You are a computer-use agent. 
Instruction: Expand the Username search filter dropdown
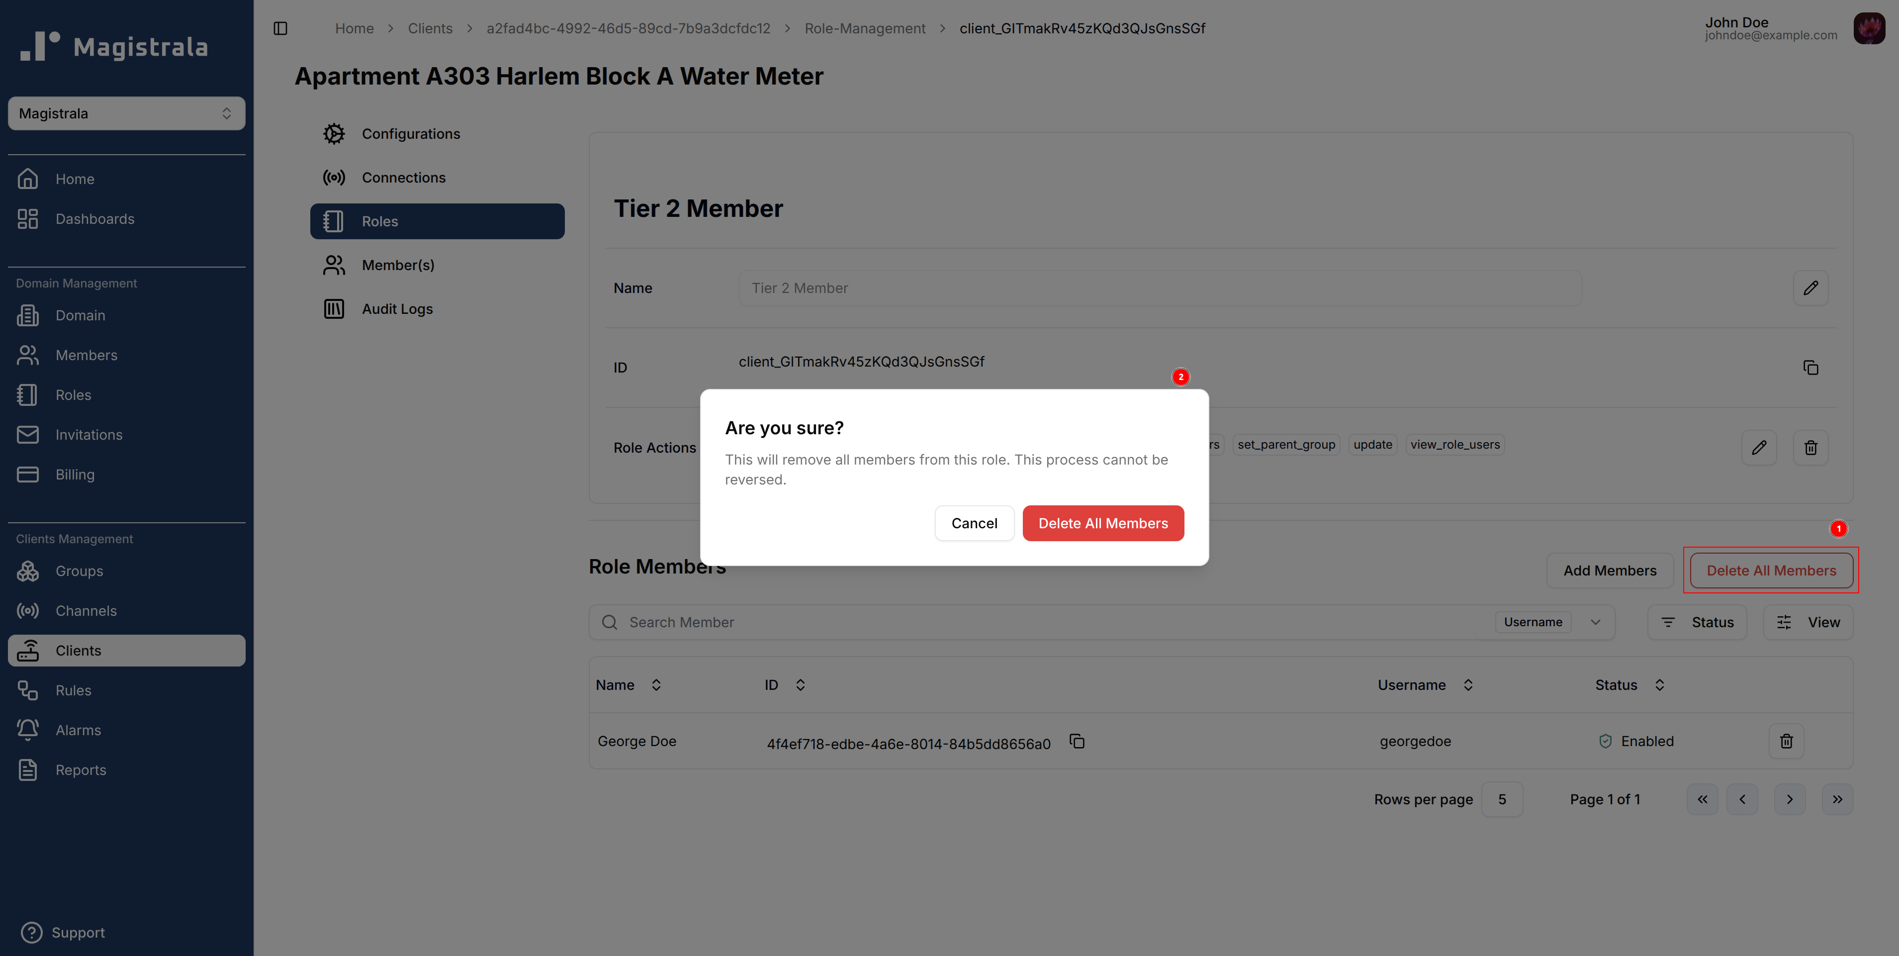[1595, 622]
